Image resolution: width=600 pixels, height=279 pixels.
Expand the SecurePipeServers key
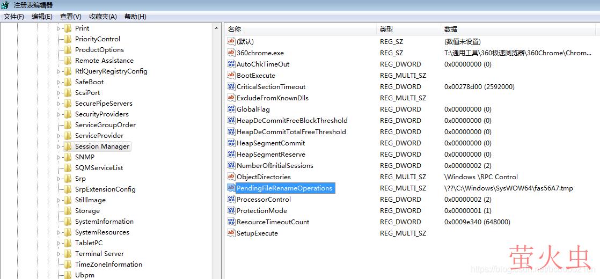click(x=58, y=104)
